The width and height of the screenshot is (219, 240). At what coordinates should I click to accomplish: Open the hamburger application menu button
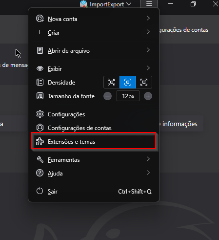pos(149,4)
